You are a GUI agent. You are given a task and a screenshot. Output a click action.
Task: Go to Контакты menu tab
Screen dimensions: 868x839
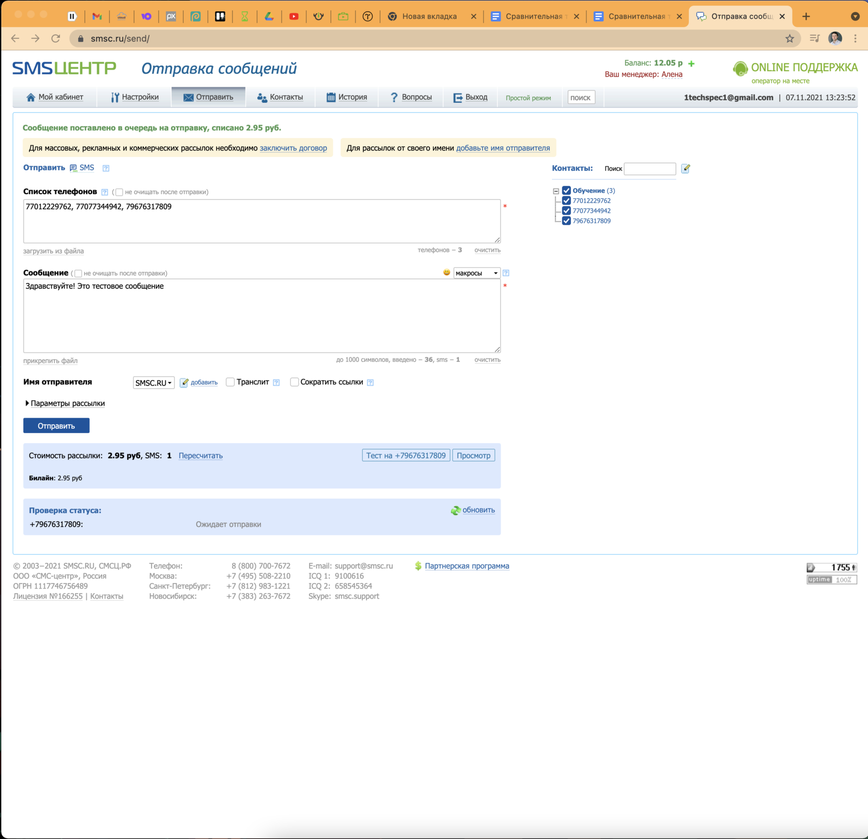[x=280, y=97]
